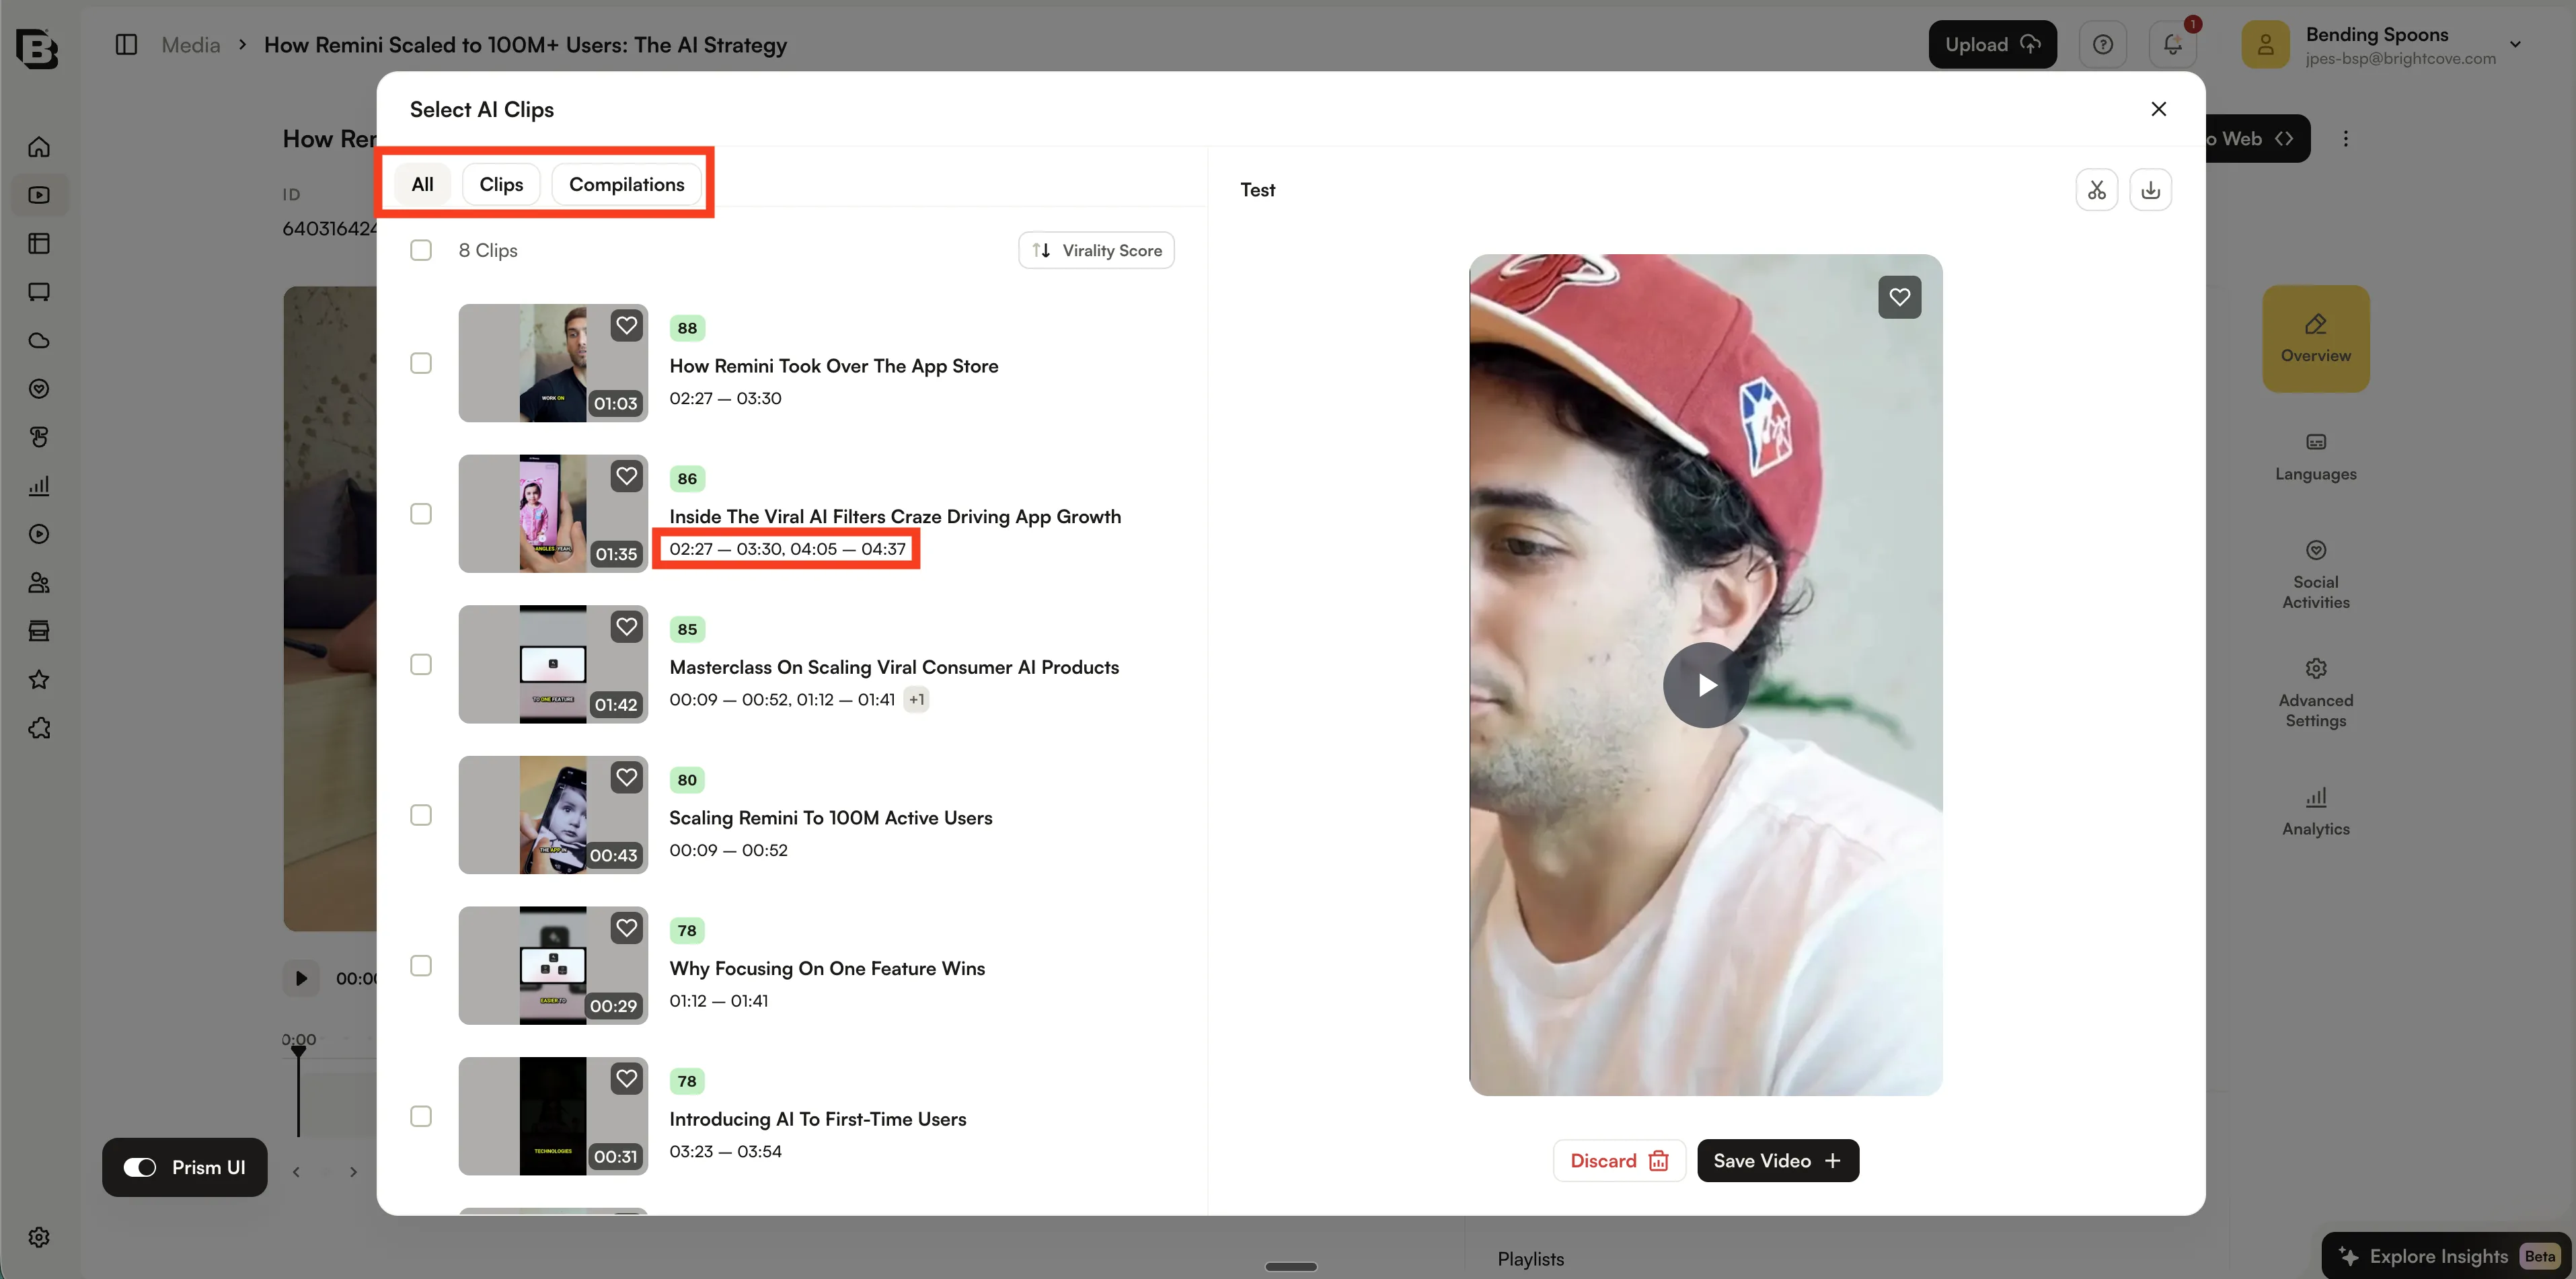The image size is (2576, 1279).
Task: Favorite the 'Inside The Viral AI Filters' clip
Action: click(x=627, y=477)
